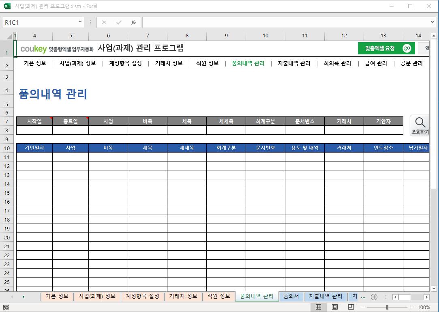This screenshot has width=439, height=312.
Task: Switch to Page Layout view icon
Action: [x=334, y=307]
